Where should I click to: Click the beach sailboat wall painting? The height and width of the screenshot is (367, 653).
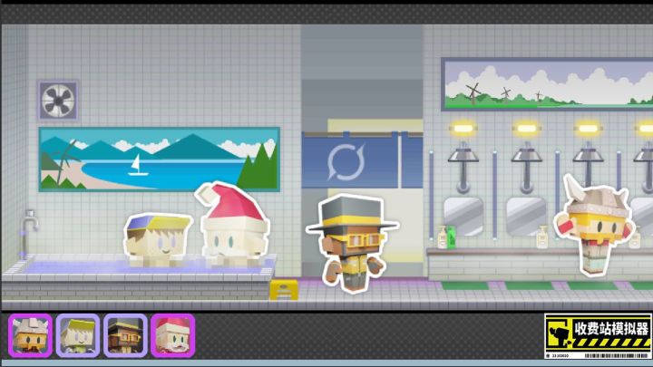[x=159, y=159]
